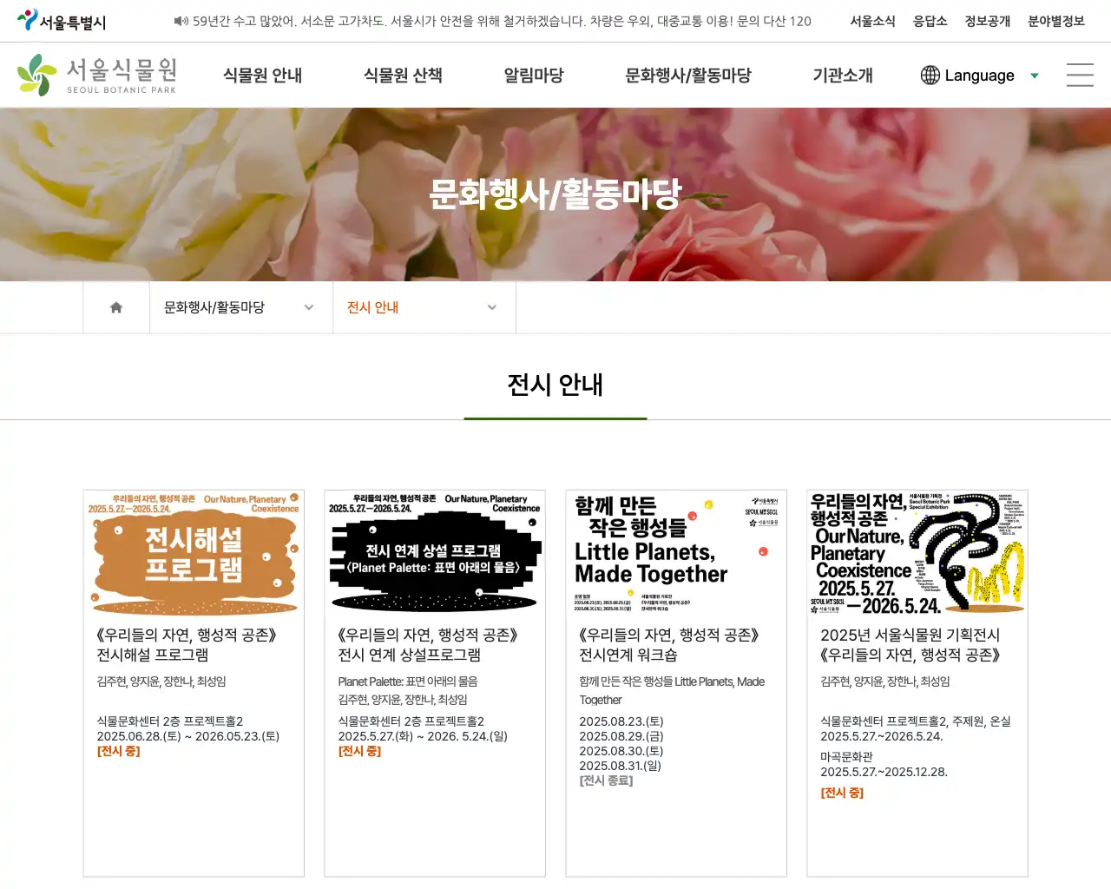
Task: Open the 알림마당 menu
Action: pyautogui.click(x=532, y=76)
